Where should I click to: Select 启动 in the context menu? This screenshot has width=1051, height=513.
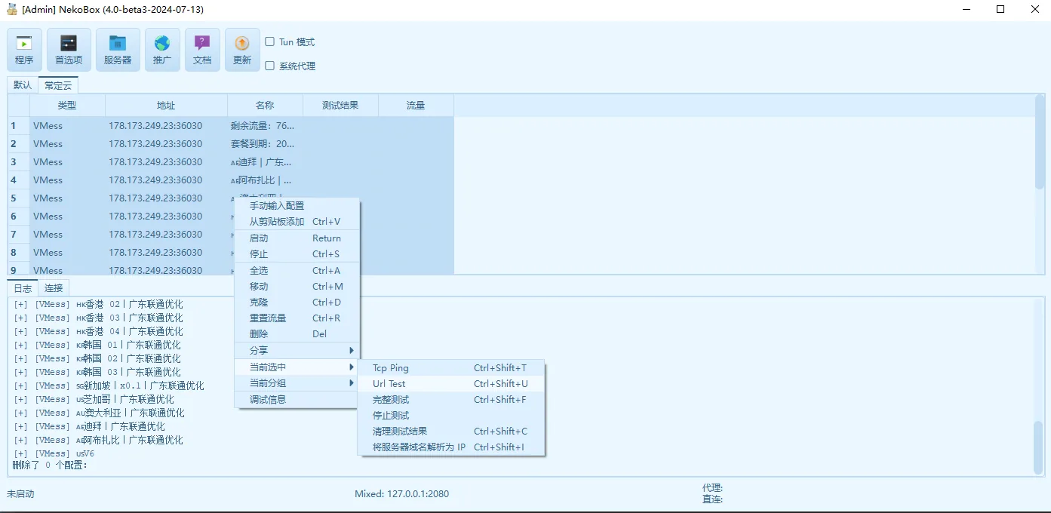tap(297, 238)
